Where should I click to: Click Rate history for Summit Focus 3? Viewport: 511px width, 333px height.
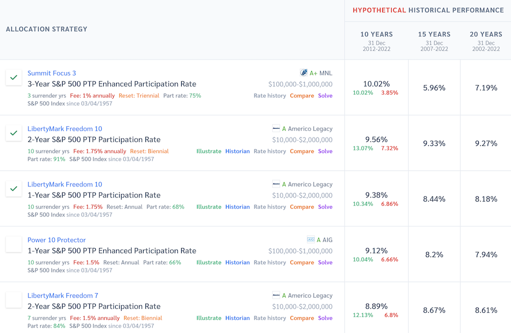tap(270, 96)
